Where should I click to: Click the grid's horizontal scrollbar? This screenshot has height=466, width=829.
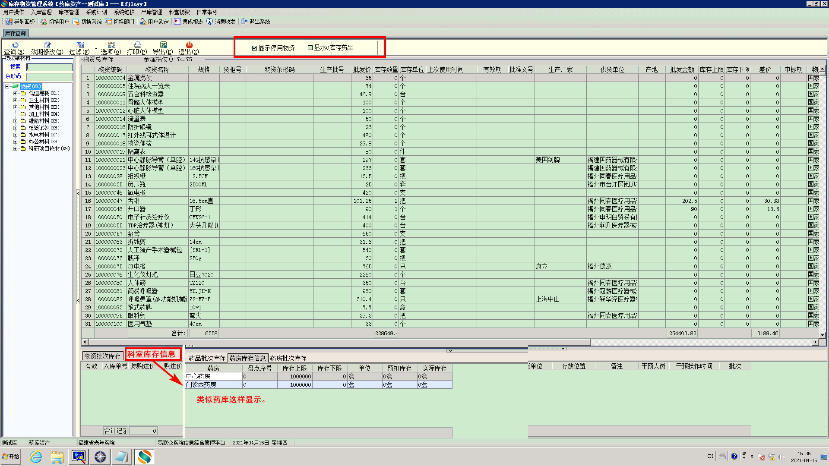tap(337, 342)
